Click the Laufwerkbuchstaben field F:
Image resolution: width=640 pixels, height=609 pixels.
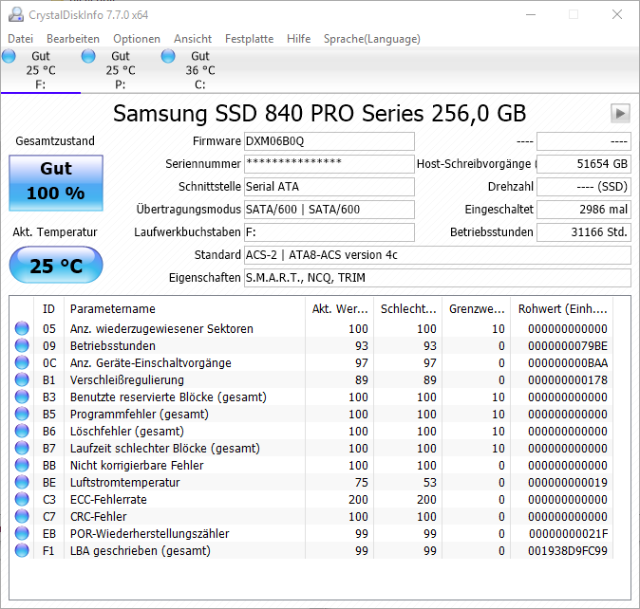(x=329, y=232)
